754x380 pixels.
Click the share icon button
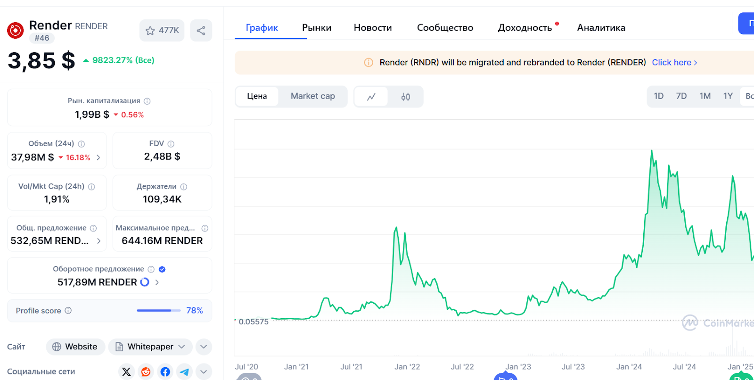coord(201,31)
